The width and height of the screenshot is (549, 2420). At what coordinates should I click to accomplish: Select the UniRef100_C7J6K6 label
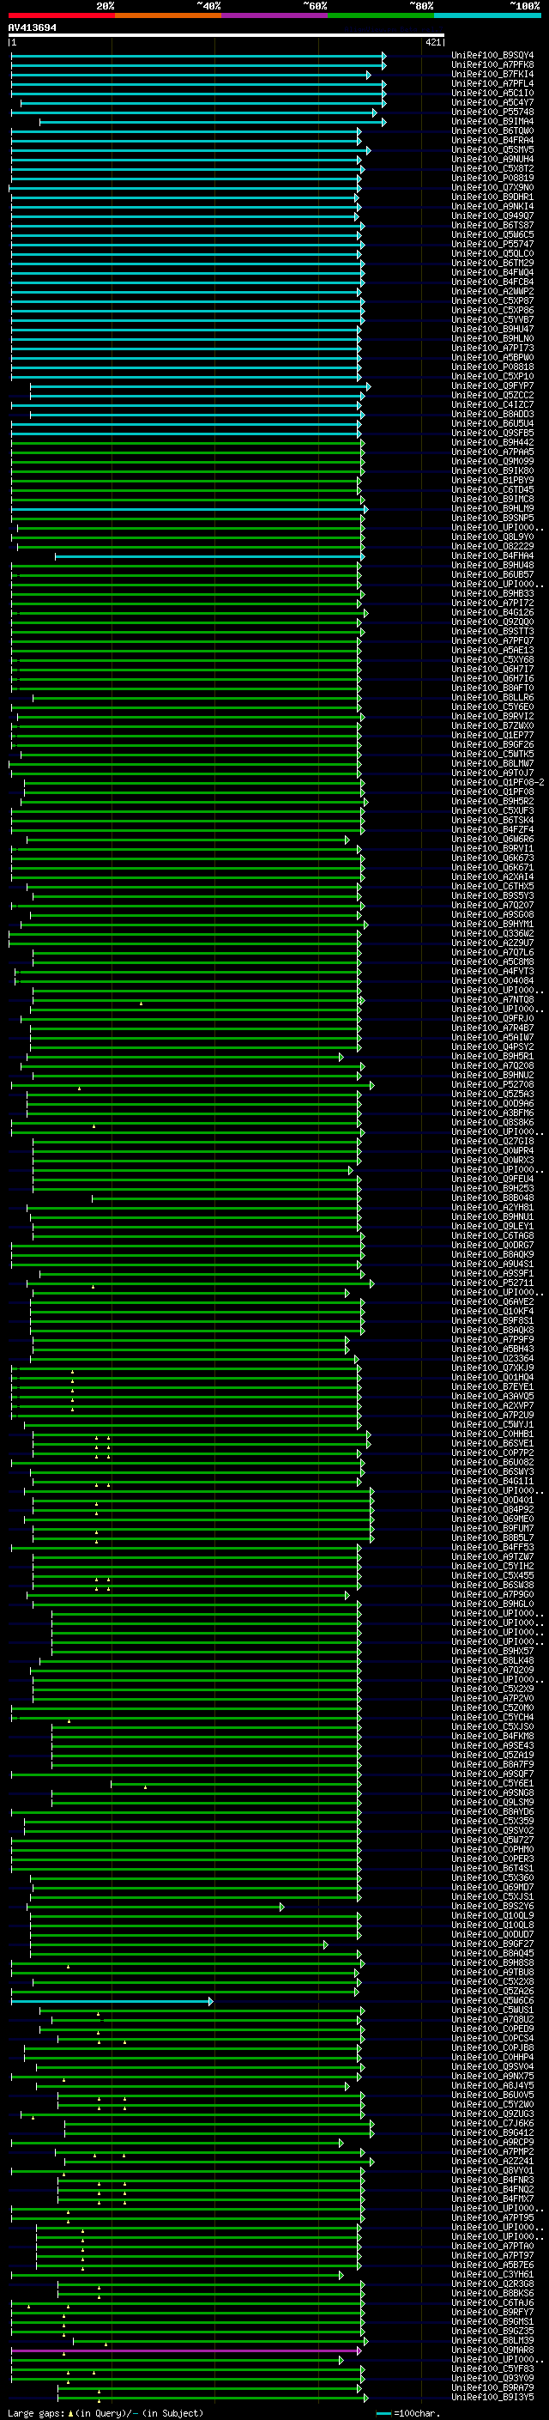point(492,2123)
